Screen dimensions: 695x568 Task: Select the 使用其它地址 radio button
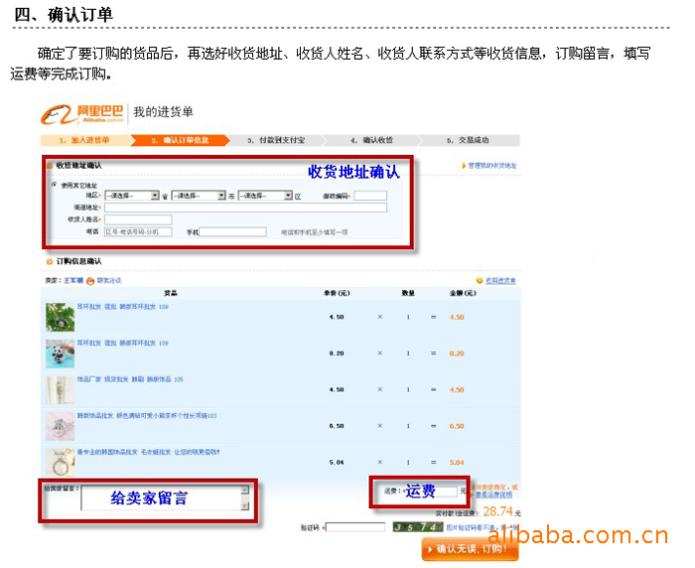[54, 185]
